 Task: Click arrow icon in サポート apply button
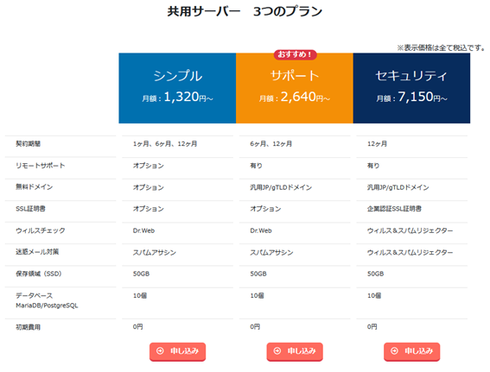277,351
